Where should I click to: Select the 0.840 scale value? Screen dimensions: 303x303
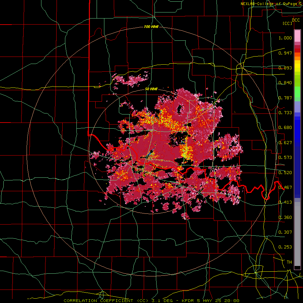[x=285, y=83]
